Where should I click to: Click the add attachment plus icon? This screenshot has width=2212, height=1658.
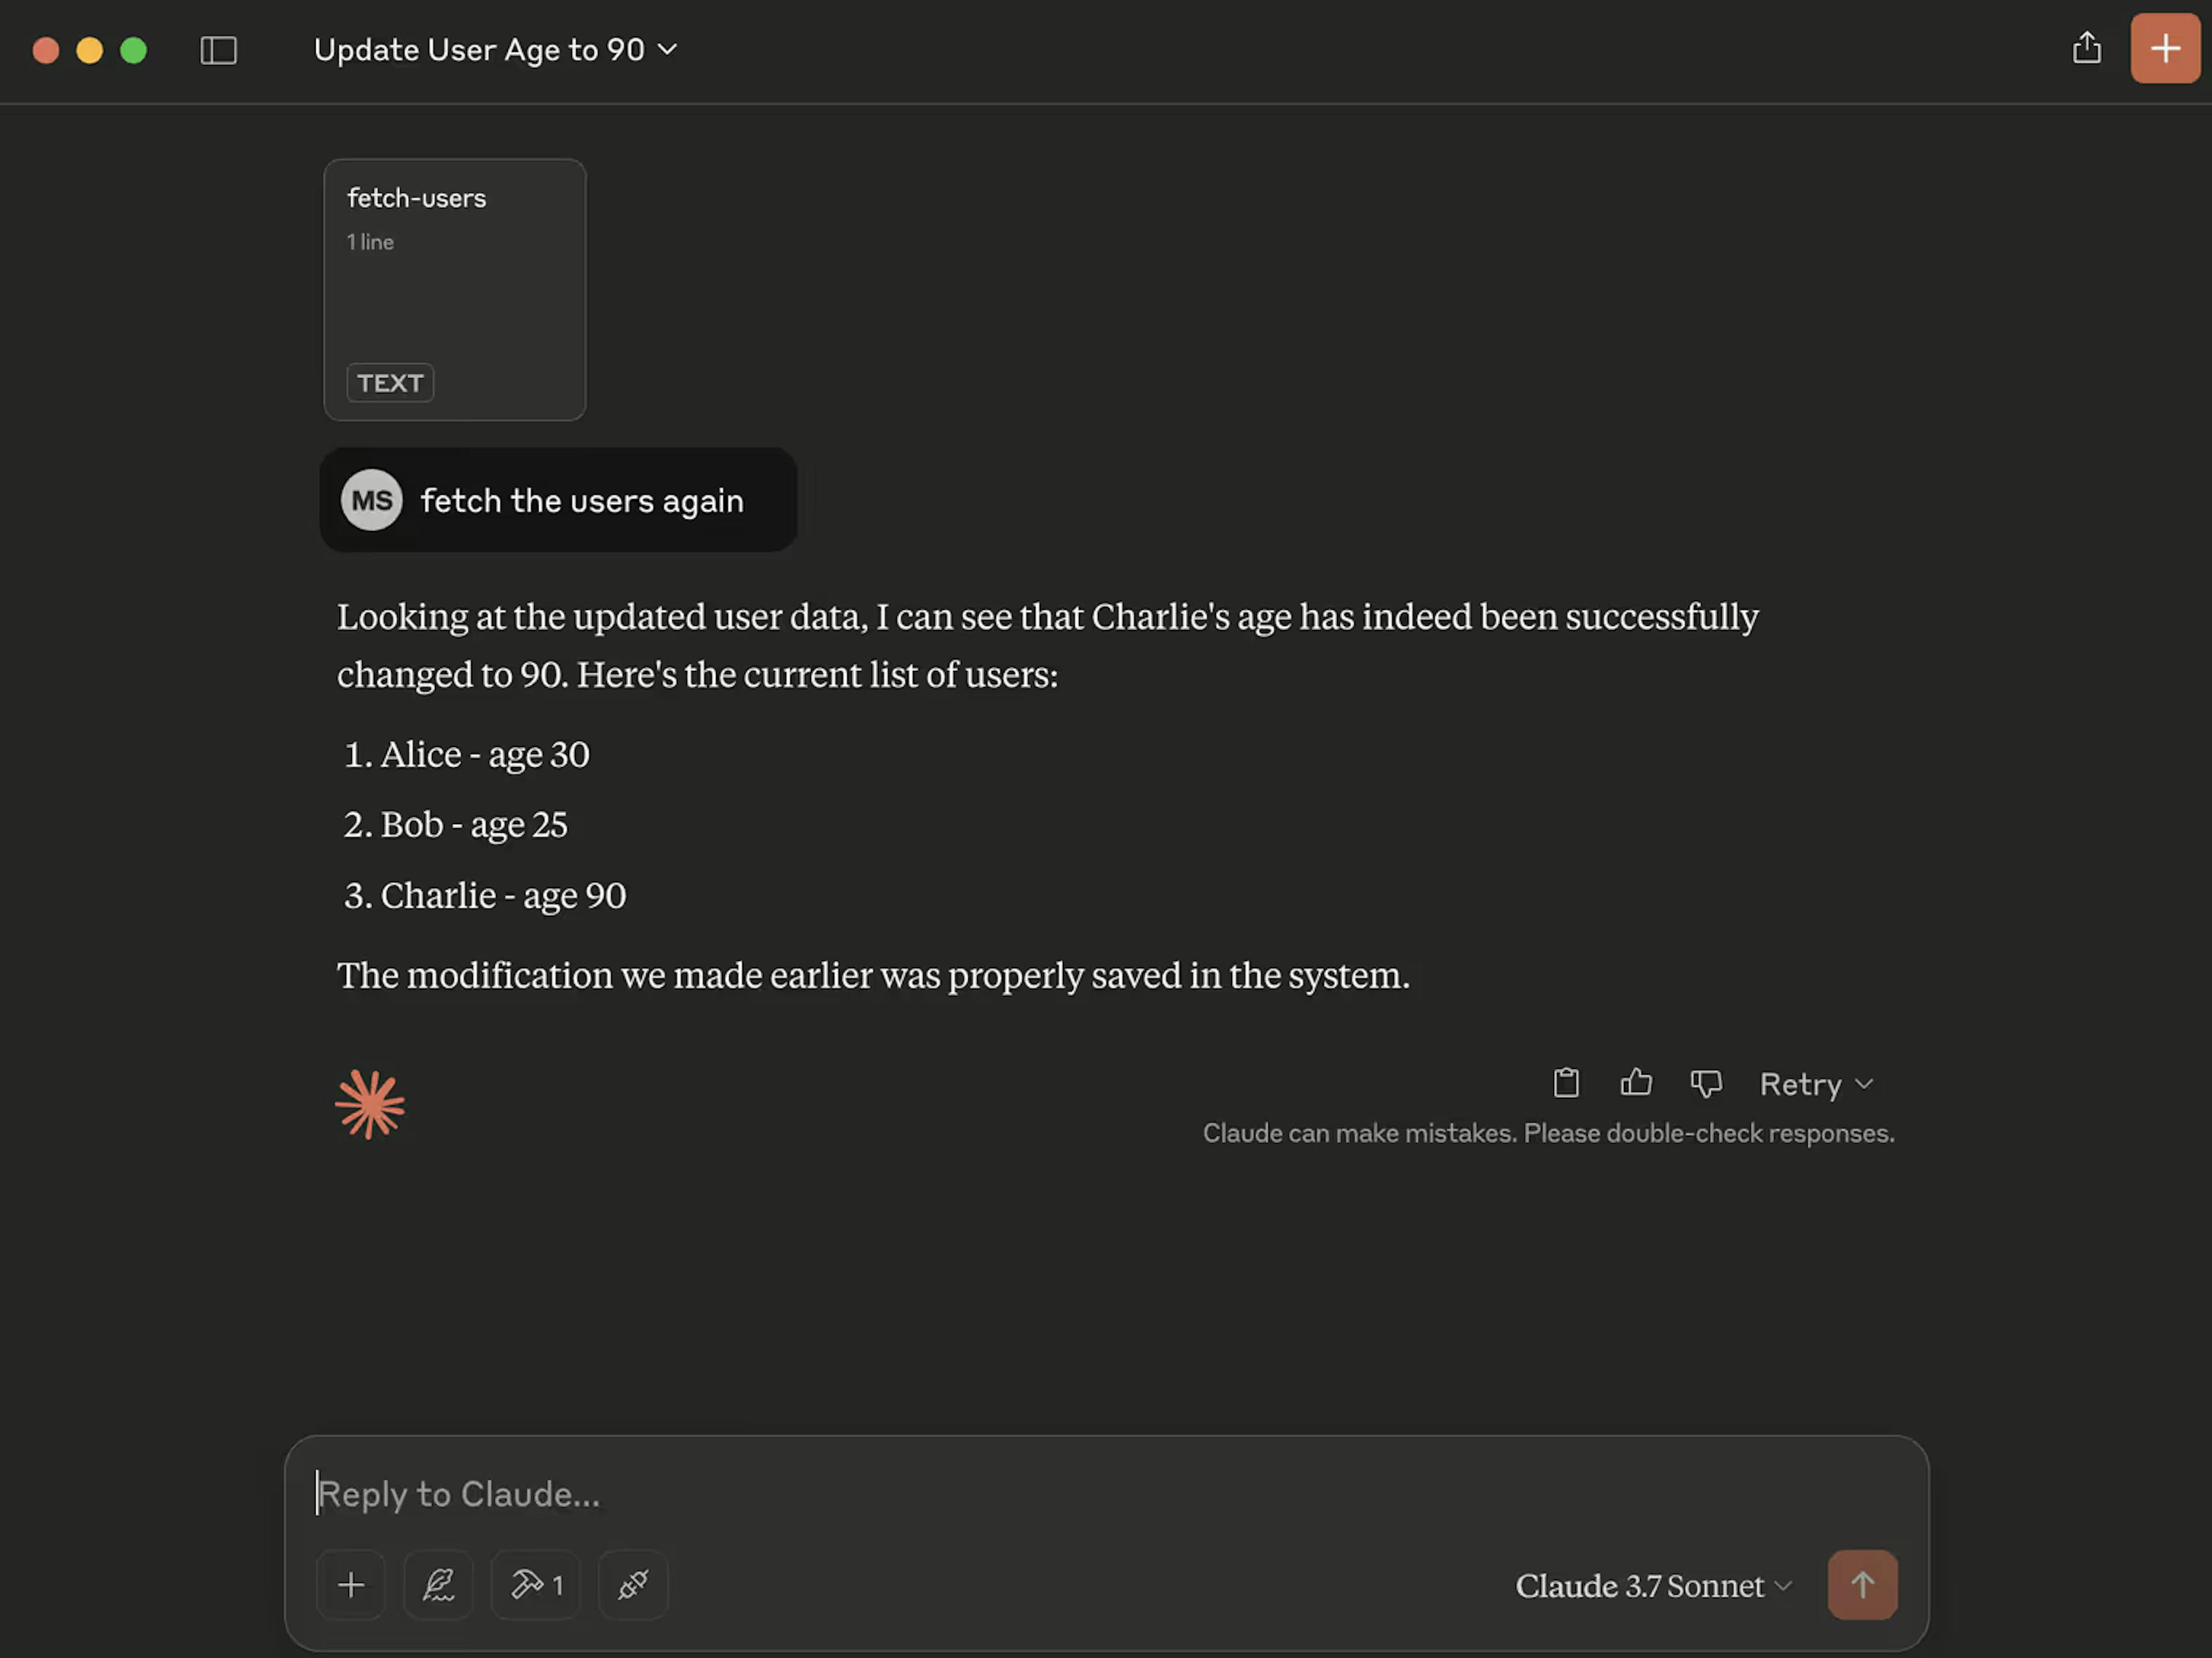[x=351, y=1584]
